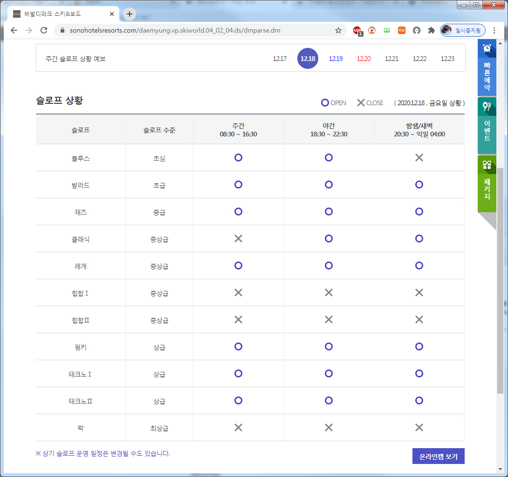Screen dimensions: 508x477
Task: Click the scrollbar up arrow
Action: (x=500, y=43)
